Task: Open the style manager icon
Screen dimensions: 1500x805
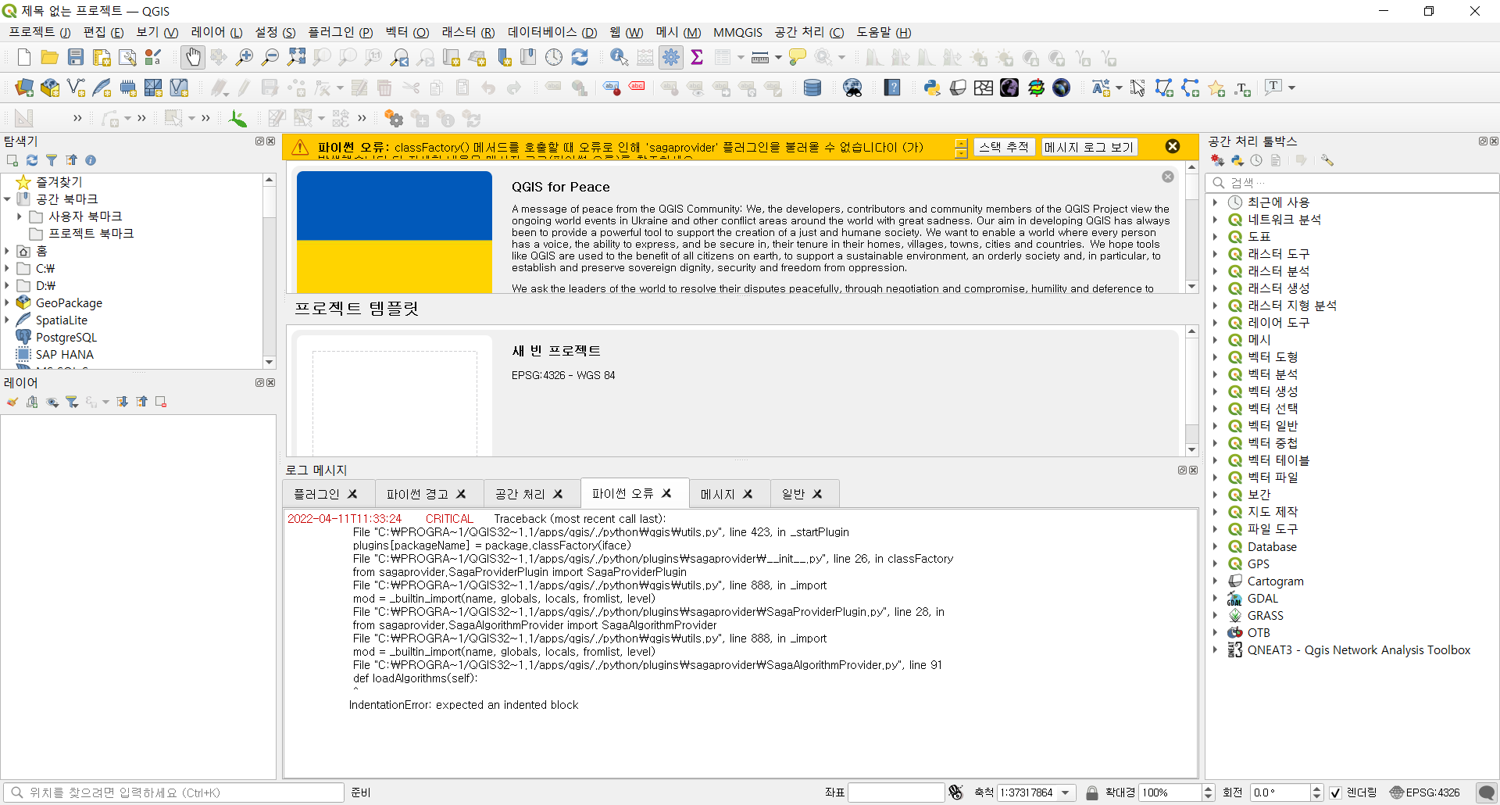Action: click(x=153, y=57)
